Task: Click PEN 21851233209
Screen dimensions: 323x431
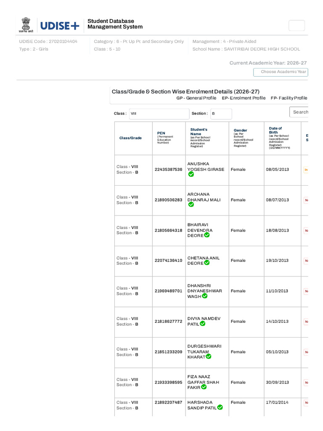Action: click(168, 352)
